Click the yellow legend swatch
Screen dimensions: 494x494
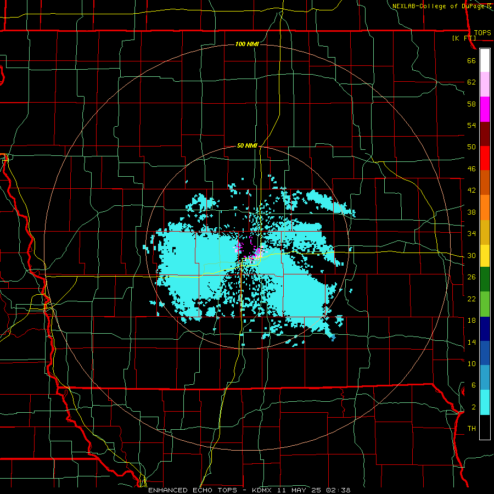point(485,256)
